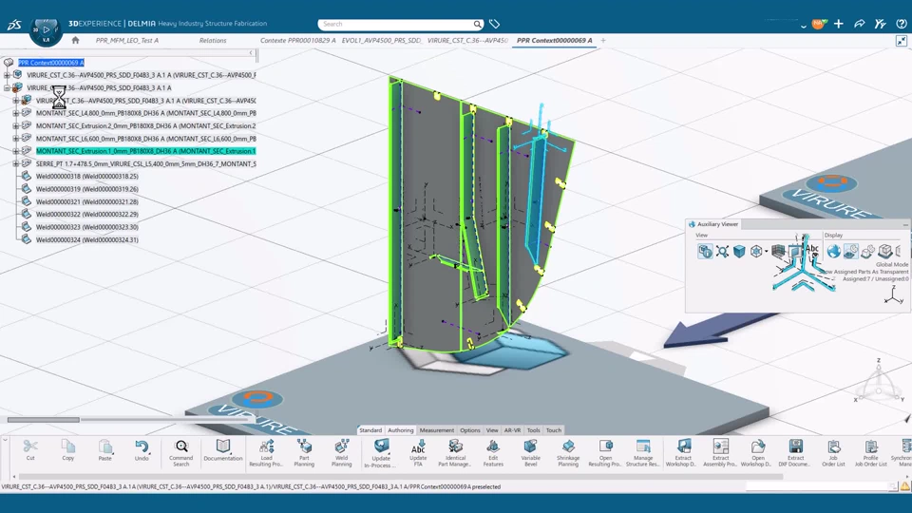
Task: Expand MONTANT_SEC_L6,600_0mm tree node
Action: (x=16, y=139)
